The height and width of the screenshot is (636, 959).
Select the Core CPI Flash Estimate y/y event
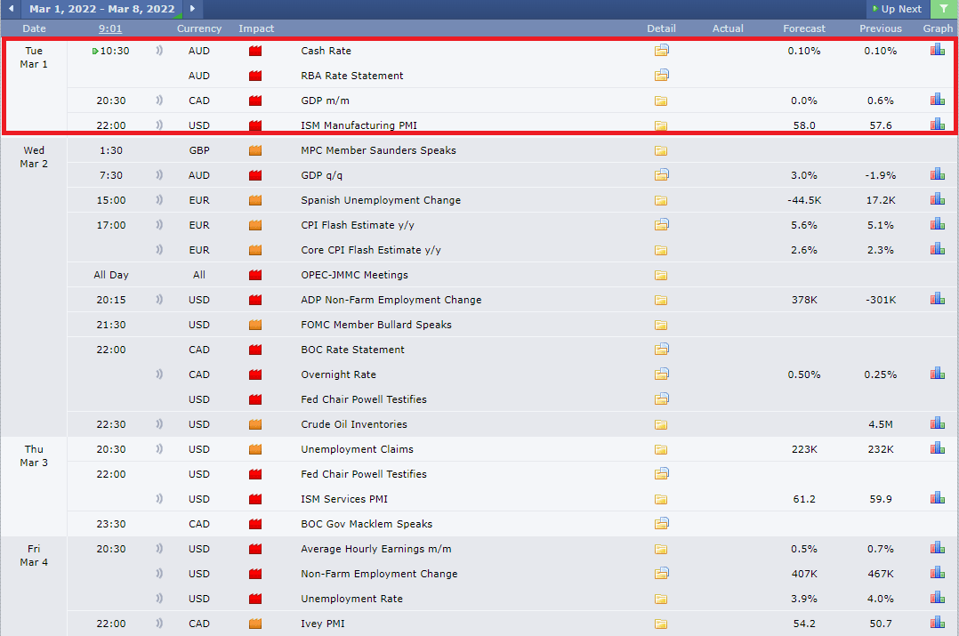coord(371,250)
